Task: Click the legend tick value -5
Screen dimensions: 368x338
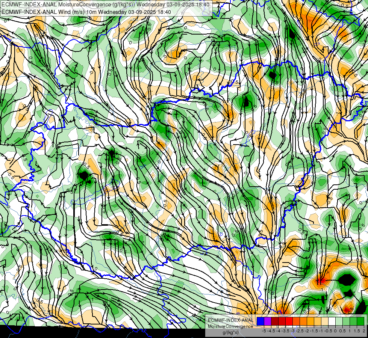Action: click(264, 331)
